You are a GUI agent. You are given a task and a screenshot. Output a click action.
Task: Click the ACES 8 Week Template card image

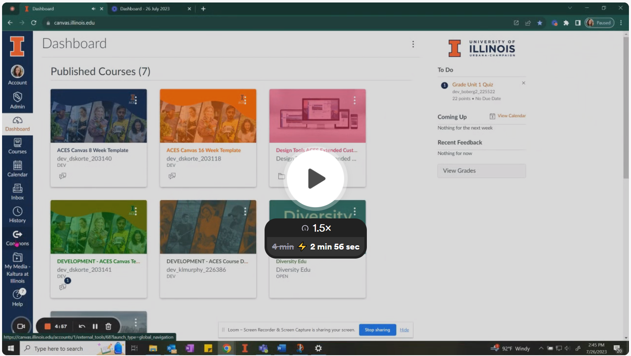coord(99,116)
